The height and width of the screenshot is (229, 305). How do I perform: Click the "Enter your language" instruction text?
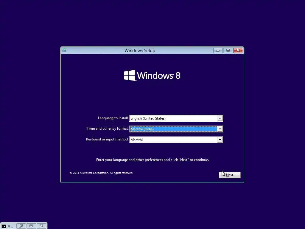click(152, 160)
